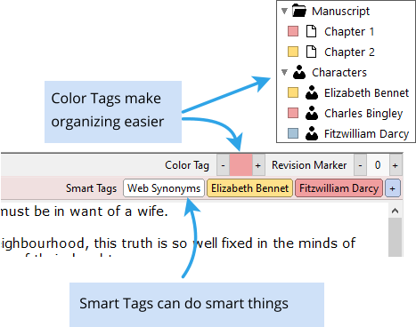Viewport: 416px width, 327px height.
Task: Click Elizabeth Bennet's person icon
Action: [312, 92]
